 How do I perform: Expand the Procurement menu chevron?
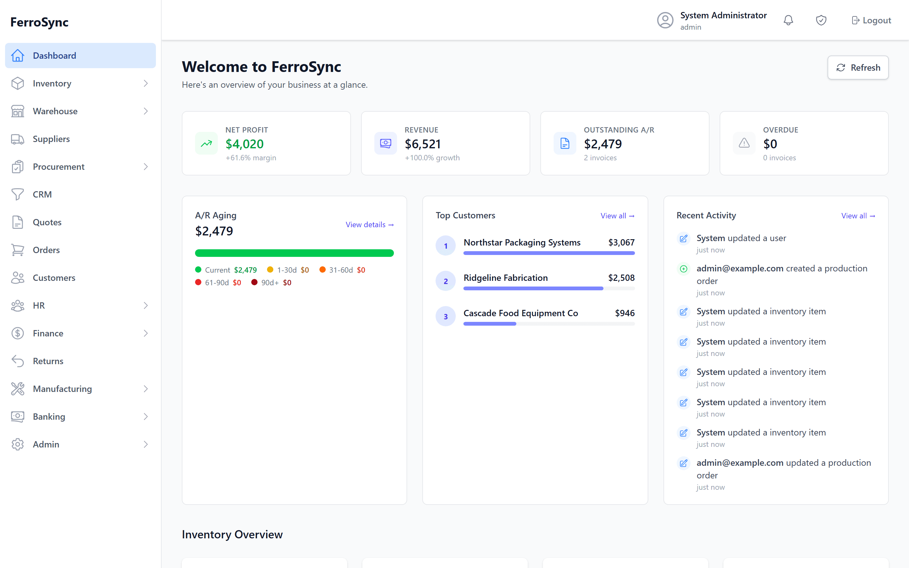pos(146,167)
